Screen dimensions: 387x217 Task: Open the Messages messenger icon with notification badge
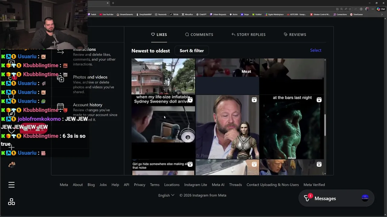click(x=307, y=198)
